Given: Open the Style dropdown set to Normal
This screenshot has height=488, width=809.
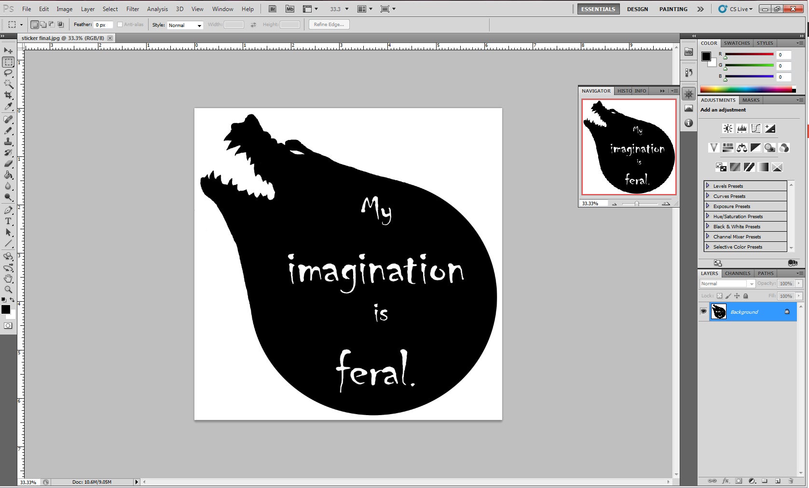Looking at the screenshot, I should click(x=185, y=25).
